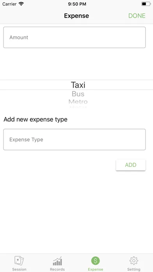Tap the Expense tab label
Viewport: 153px width, 272px height.
click(x=96, y=269)
